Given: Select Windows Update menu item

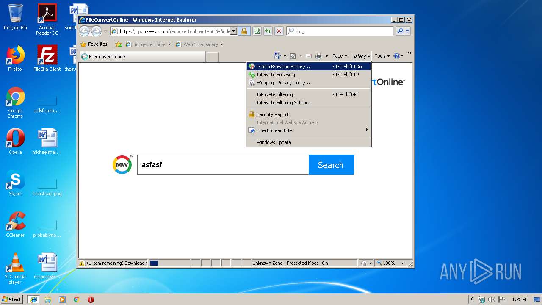Looking at the screenshot, I should click(309, 142).
